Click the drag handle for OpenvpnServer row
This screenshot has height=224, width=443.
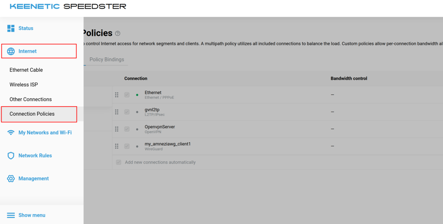(x=117, y=129)
